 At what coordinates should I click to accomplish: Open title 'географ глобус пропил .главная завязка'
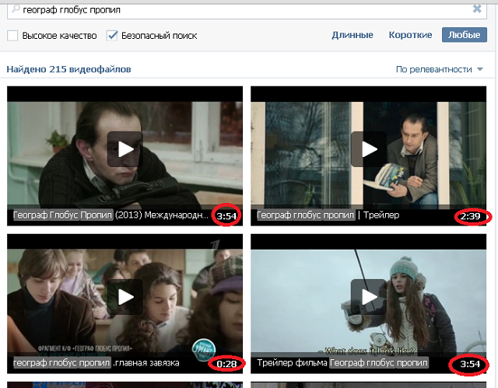96,362
